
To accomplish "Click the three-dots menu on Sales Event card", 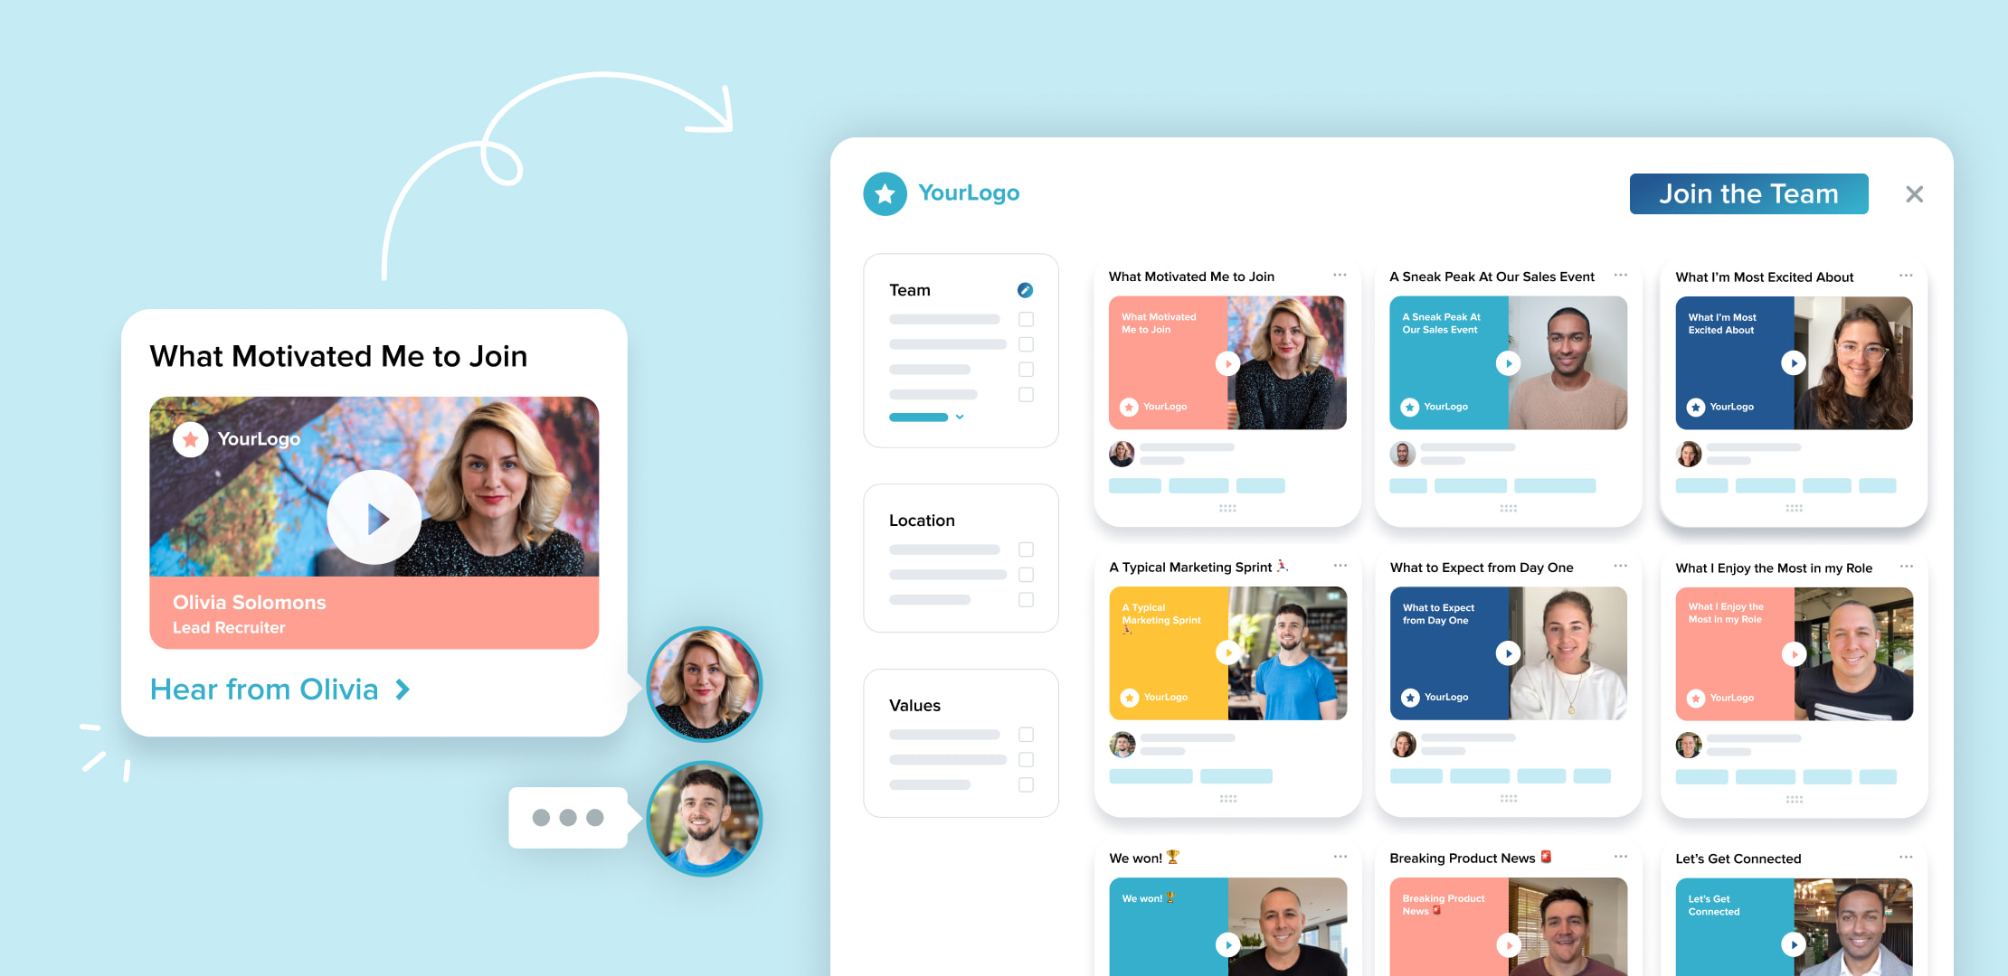I will [1624, 277].
